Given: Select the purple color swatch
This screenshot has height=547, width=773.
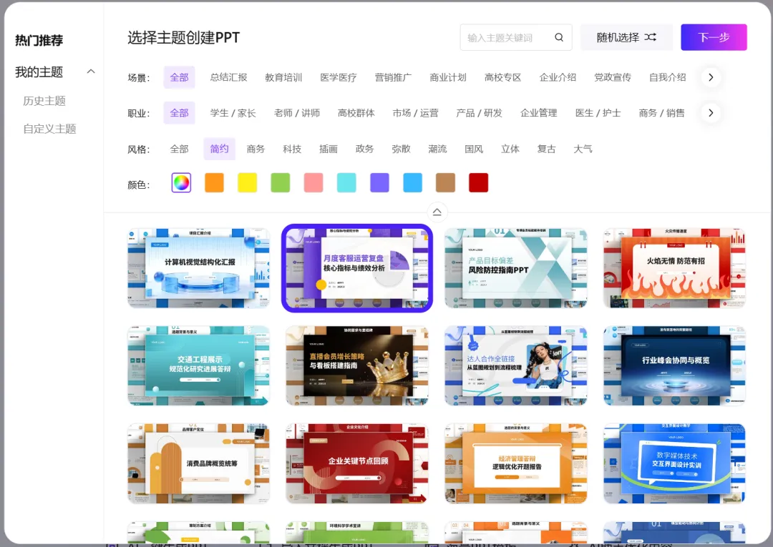Looking at the screenshot, I should 379,182.
